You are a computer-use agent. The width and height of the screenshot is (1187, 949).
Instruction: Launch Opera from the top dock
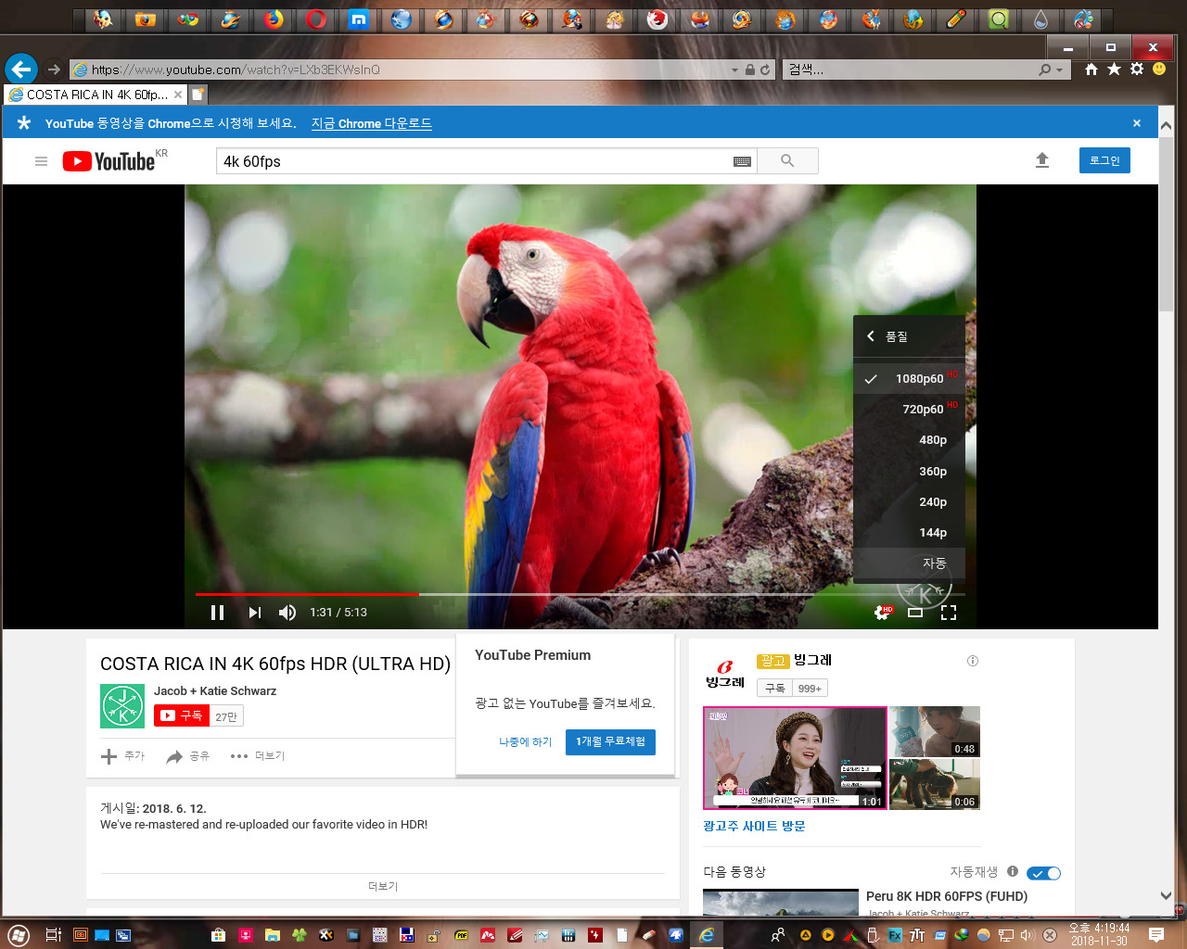[x=315, y=19]
